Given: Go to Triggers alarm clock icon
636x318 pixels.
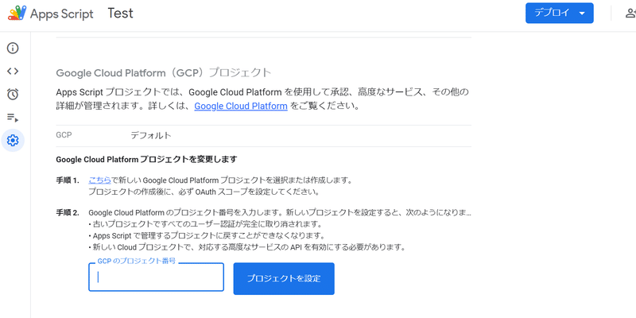Looking at the screenshot, I should [x=13, y=95].
